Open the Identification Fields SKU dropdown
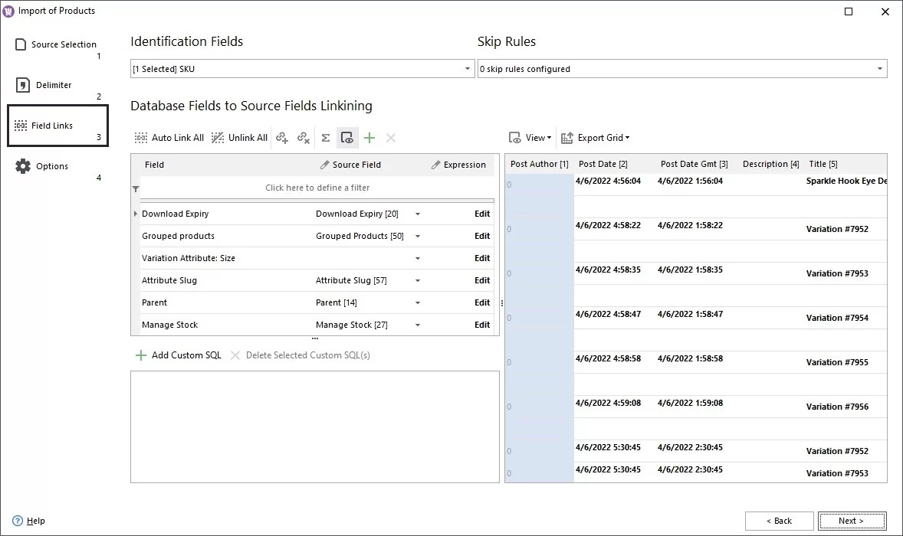 (x=467, y=68)
